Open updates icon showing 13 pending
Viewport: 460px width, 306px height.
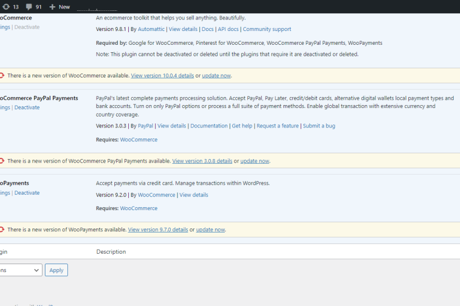tap(6, 7)
